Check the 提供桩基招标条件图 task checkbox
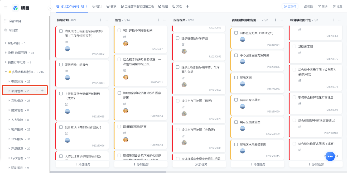The image size is (347, 173). (x=177, y=38)
